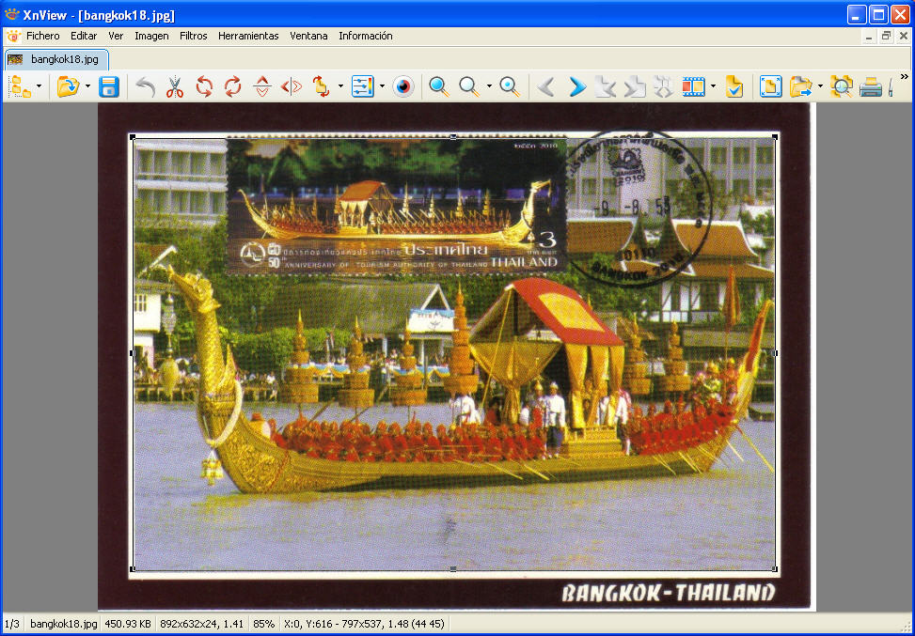Open the browser tree icon dropdown arrow
This screenshot has height=636, width=915.
point(39,87)
